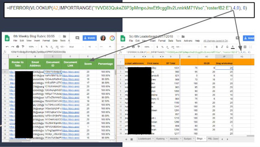Print from the Blog Rubric toolbar
Screen dimensions: 260x147
coord(18,47)
